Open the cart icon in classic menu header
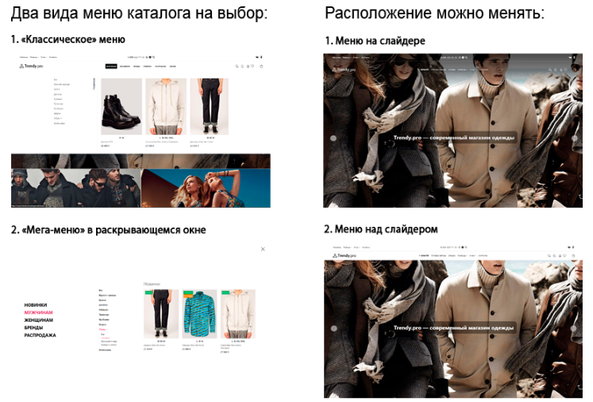Screen dimensions: 593x402 point(261,67)
